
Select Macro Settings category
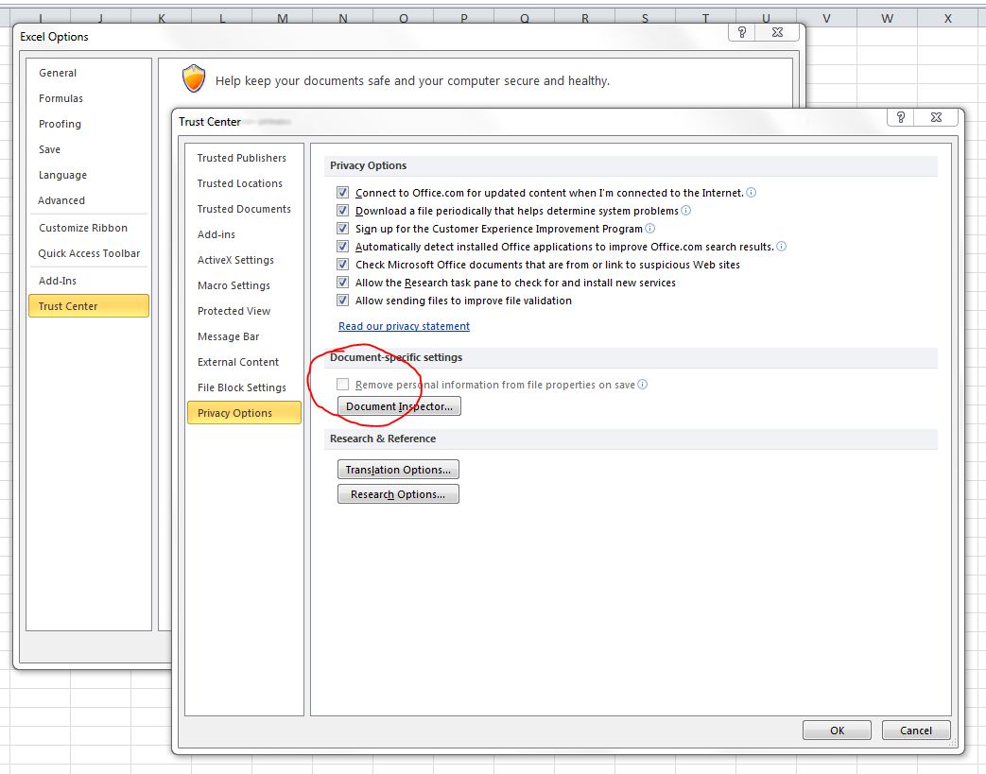coord(234,285)
